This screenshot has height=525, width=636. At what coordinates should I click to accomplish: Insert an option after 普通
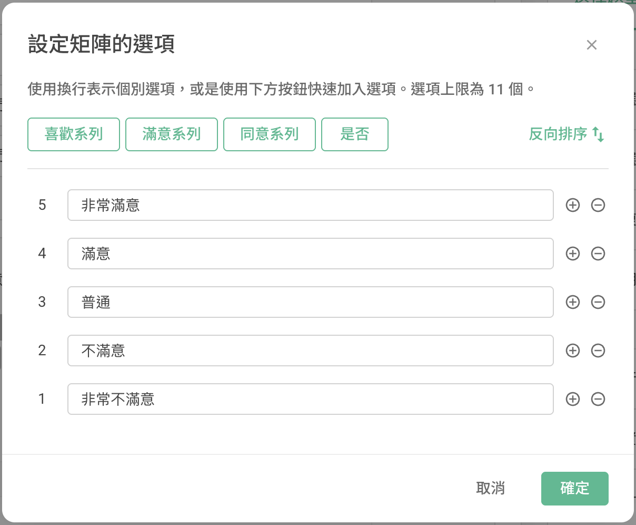(x=572, y=302)
